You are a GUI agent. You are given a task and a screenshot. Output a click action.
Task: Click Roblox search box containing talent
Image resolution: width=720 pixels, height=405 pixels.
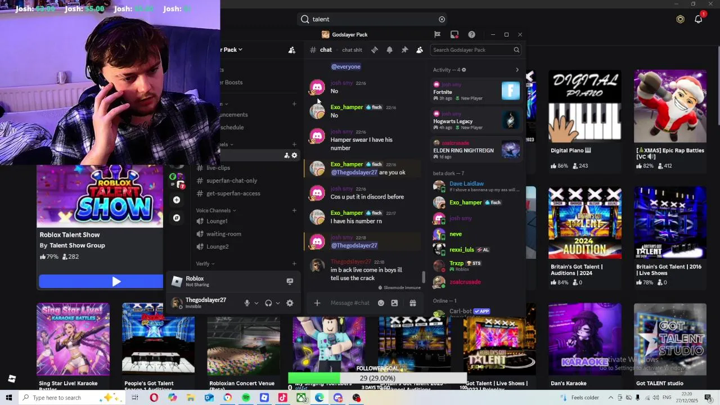point(373,19)
